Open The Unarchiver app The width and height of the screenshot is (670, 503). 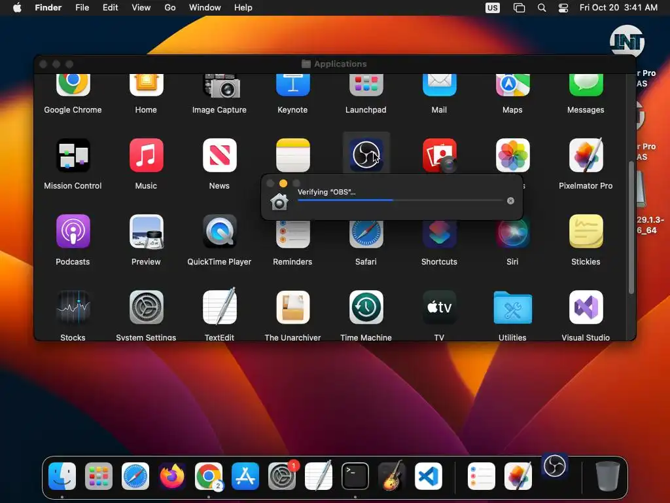coord(292,307)
